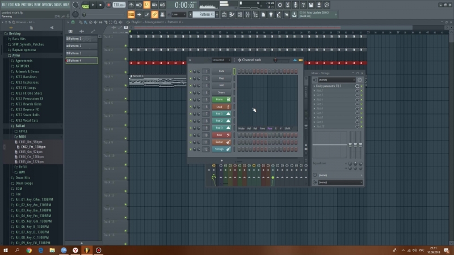Open the Pattern 4 selector dropdown
The height and width of the screenshot is (255, 454).
click(204, 15)
